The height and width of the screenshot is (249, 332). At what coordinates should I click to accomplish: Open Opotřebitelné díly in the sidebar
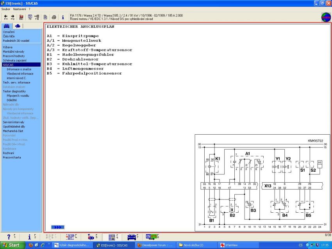(14, 126)
